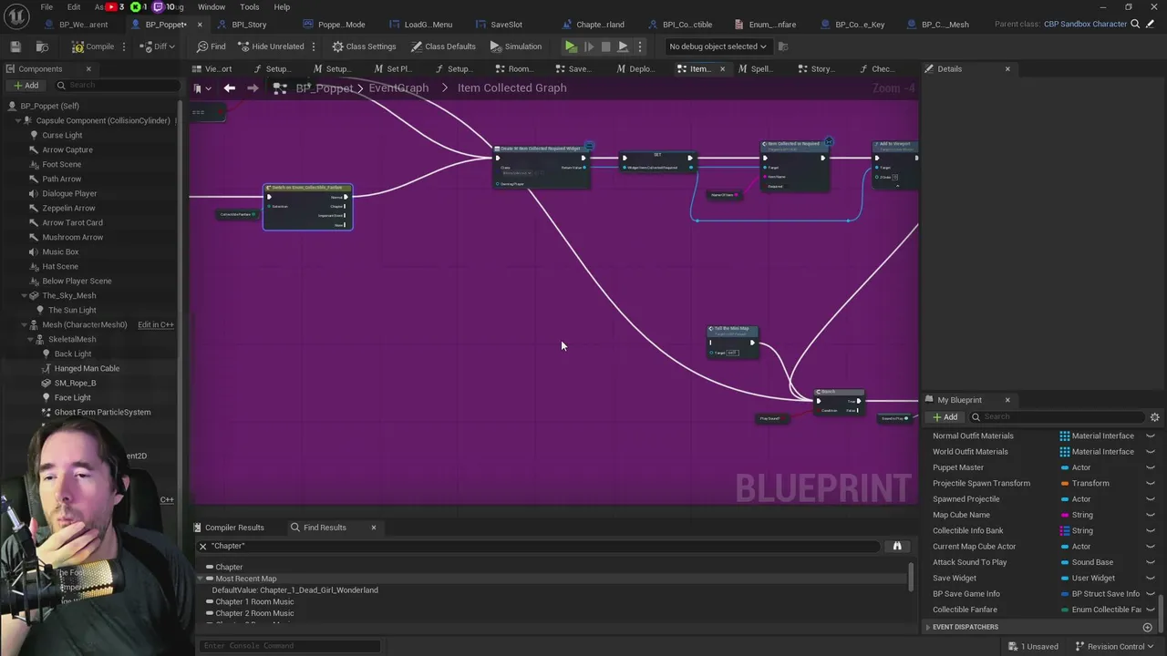Open the Tools menu

(249, 7)
